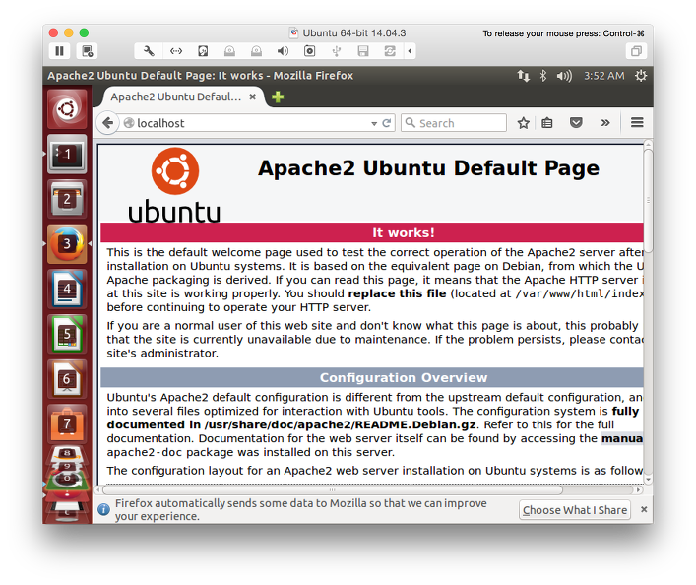
Task: Bookmark this page with star icon
Action: [524, 123]
